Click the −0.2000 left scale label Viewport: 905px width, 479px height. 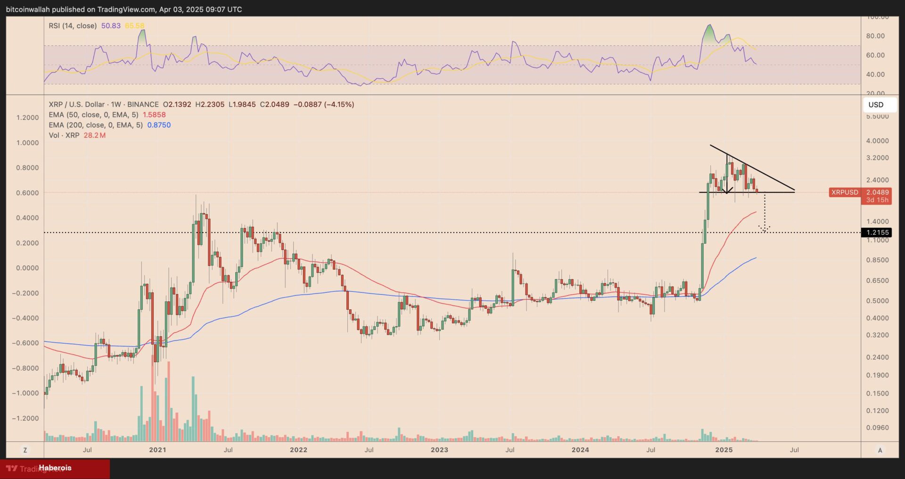point(25,293)
